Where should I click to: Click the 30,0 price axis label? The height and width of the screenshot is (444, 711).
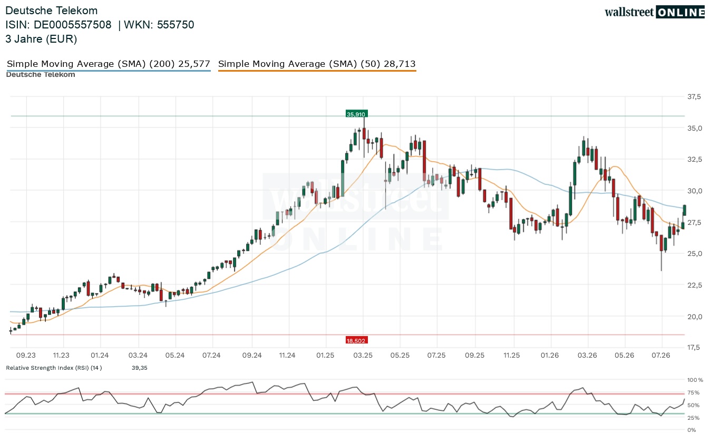point(694,191)
